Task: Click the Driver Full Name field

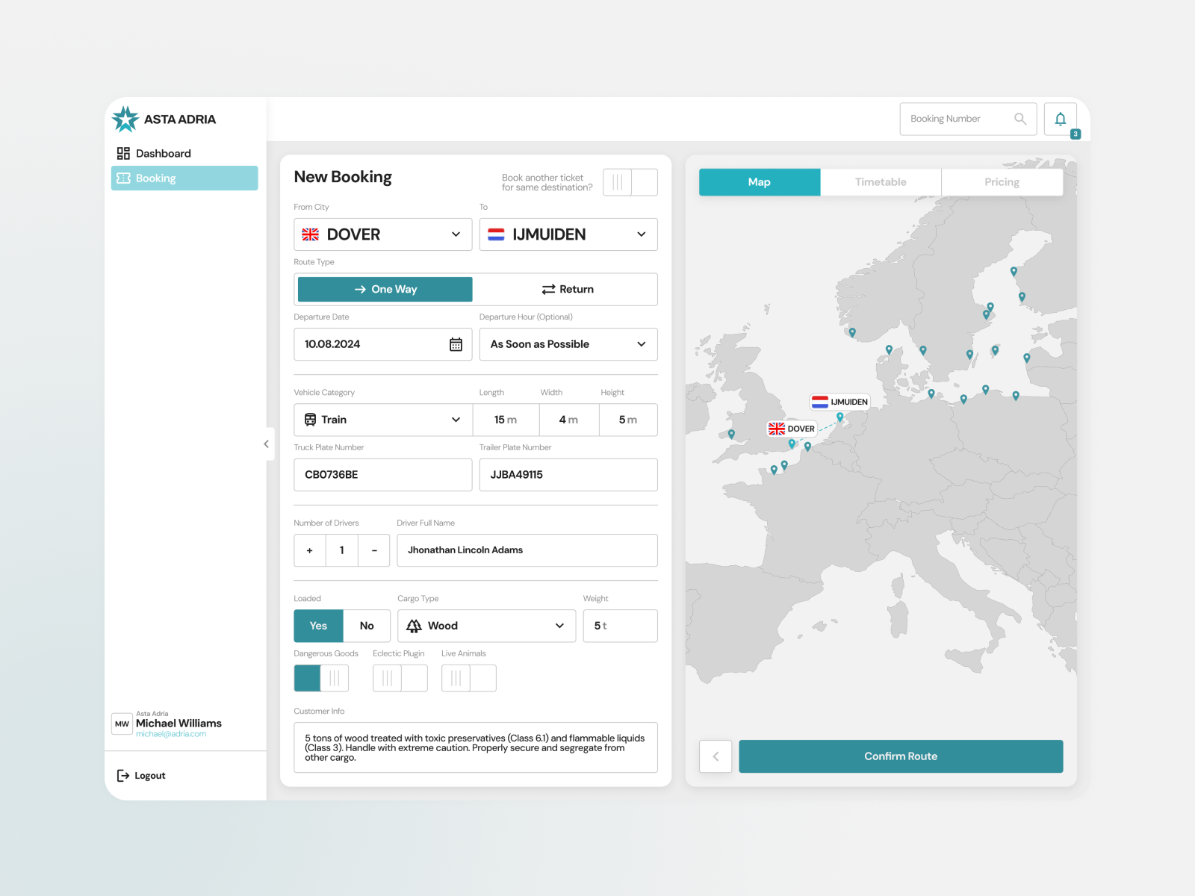Action: pos(527,550)
